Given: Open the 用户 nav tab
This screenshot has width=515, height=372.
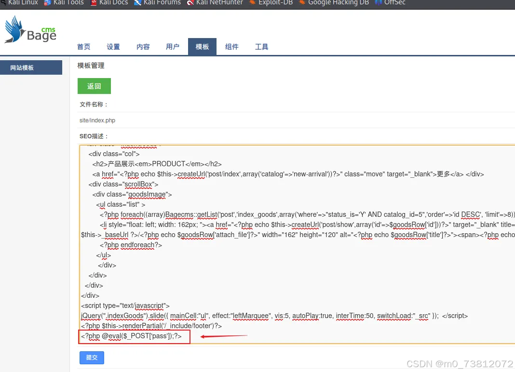Looking at the screenshot, I should point(173,47).
